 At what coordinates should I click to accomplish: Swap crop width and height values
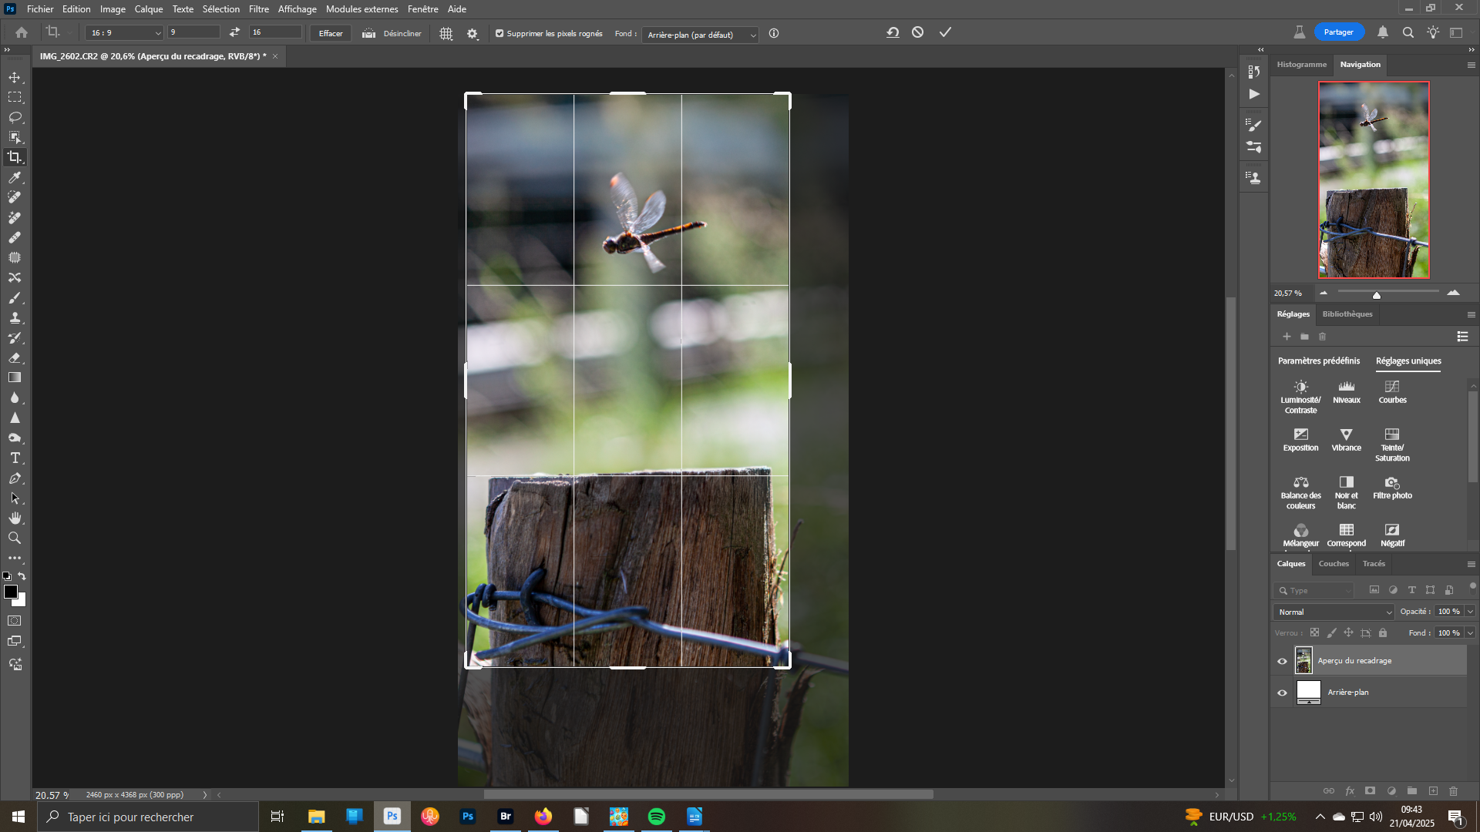[234, 32]
